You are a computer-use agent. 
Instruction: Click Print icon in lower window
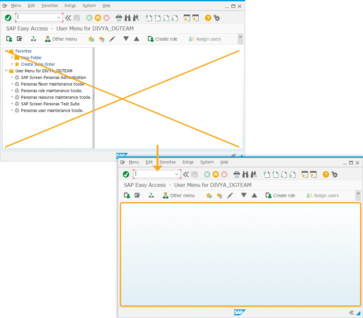[x=237, y=174]
